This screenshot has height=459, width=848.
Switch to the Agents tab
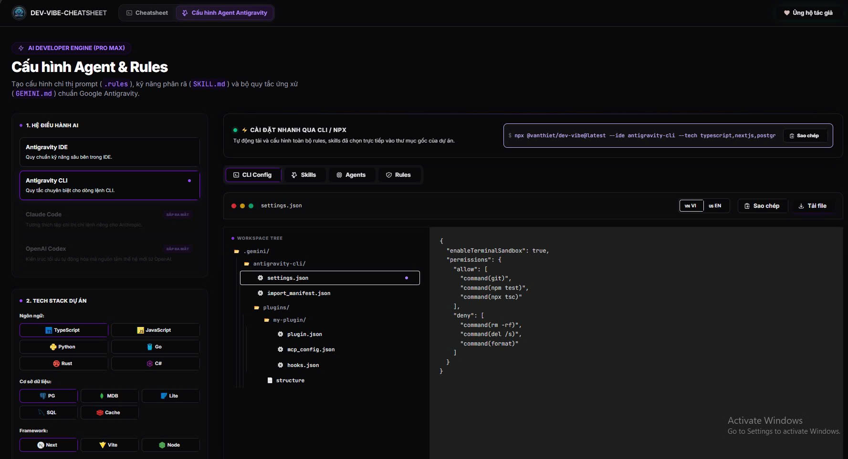click(351, 175)
